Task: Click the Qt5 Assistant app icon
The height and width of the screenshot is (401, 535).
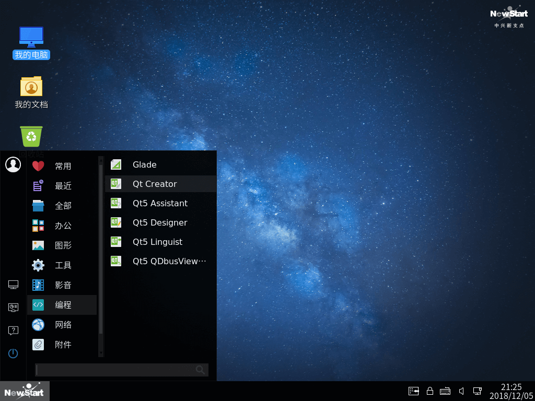Action: click(116, 203)
